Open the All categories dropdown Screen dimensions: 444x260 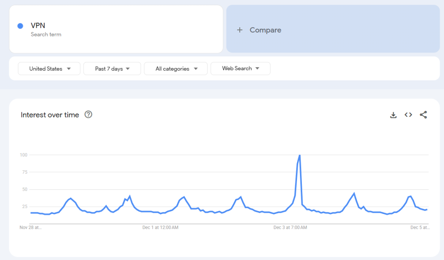[176, 68]
